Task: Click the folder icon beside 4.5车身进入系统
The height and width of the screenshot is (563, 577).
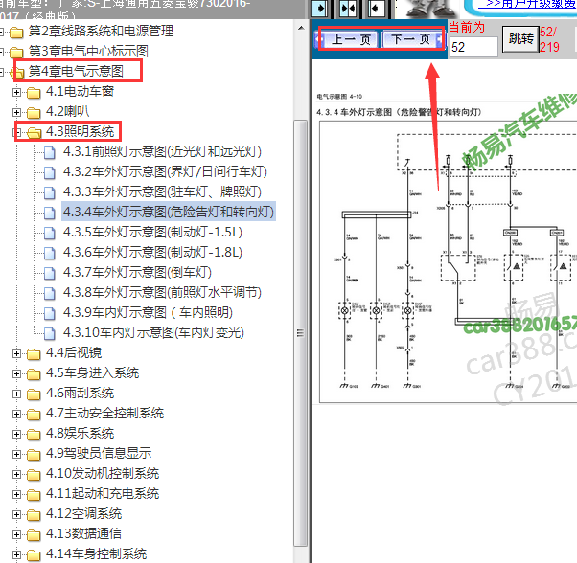Action: click(34, 374)
